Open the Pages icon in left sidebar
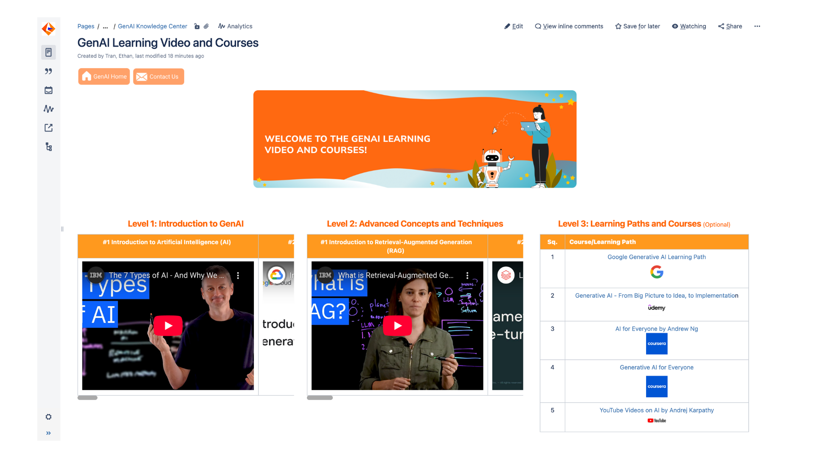This screenshot has height=458, width=815. click(48, 52)
